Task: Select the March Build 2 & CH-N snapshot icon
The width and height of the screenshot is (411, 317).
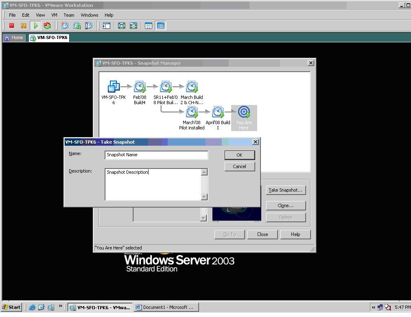Action: (x=192, y=87)
